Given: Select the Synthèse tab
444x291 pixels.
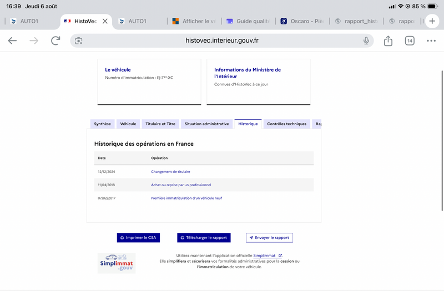Looking at the screenshot, I should [103, 124].
